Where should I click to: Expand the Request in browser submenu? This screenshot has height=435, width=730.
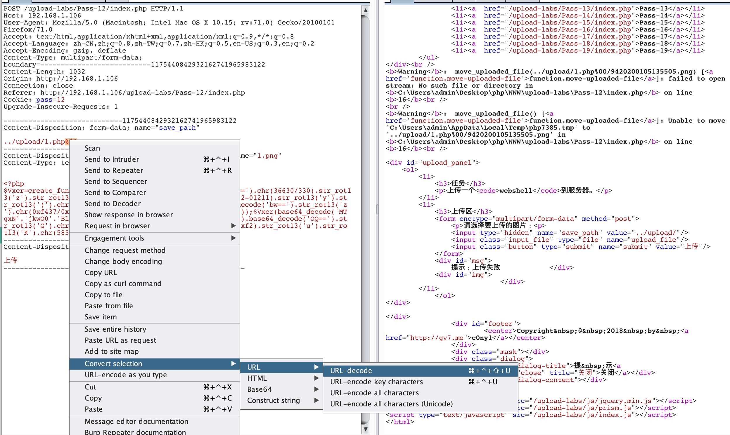coord(155,226)
